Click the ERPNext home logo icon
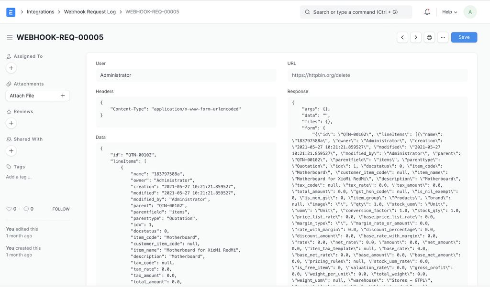Screen dimensions: 490x287 (x=11, y=12)
